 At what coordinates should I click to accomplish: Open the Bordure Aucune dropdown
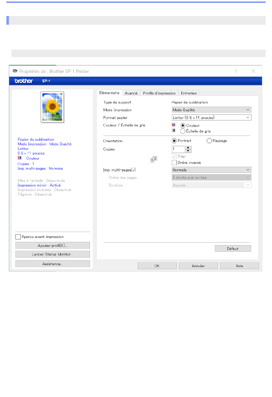[211, 185]
